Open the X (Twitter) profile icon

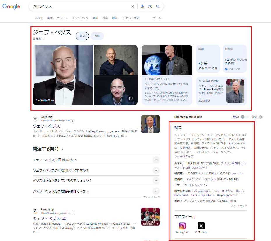[x=201, y=226]
